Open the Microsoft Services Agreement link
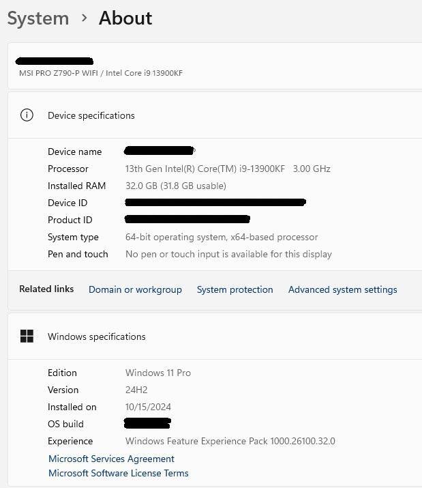This screenshot has width=422, height=488. [x=111, y=459]
